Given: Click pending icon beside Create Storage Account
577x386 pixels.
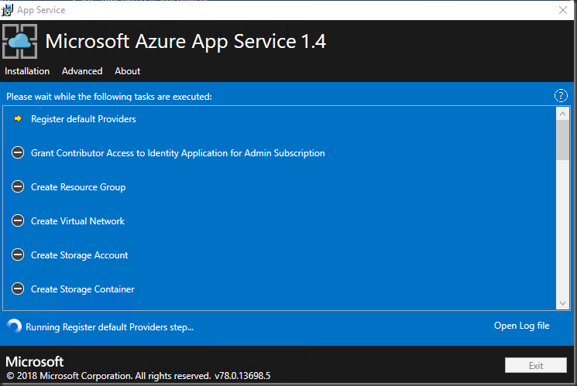Looking at the screenshot, I should 19,255.
